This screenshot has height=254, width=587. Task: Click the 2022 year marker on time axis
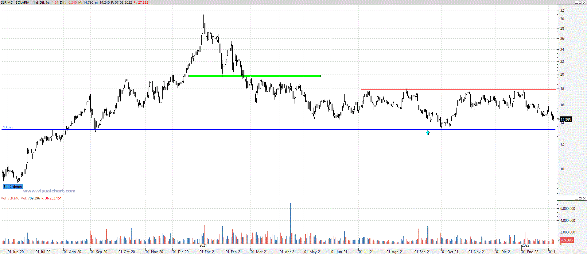(526, 245)
